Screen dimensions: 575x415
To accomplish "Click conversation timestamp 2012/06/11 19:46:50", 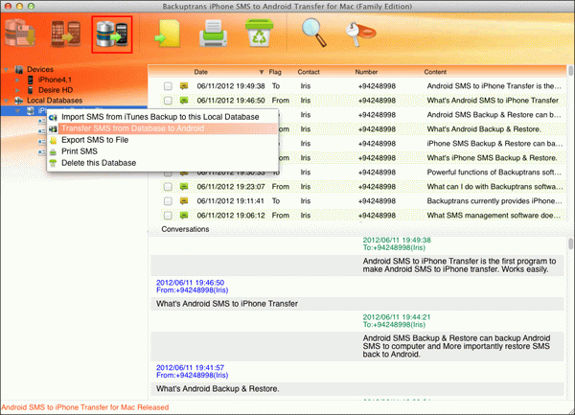I will (x=190, y=283).
